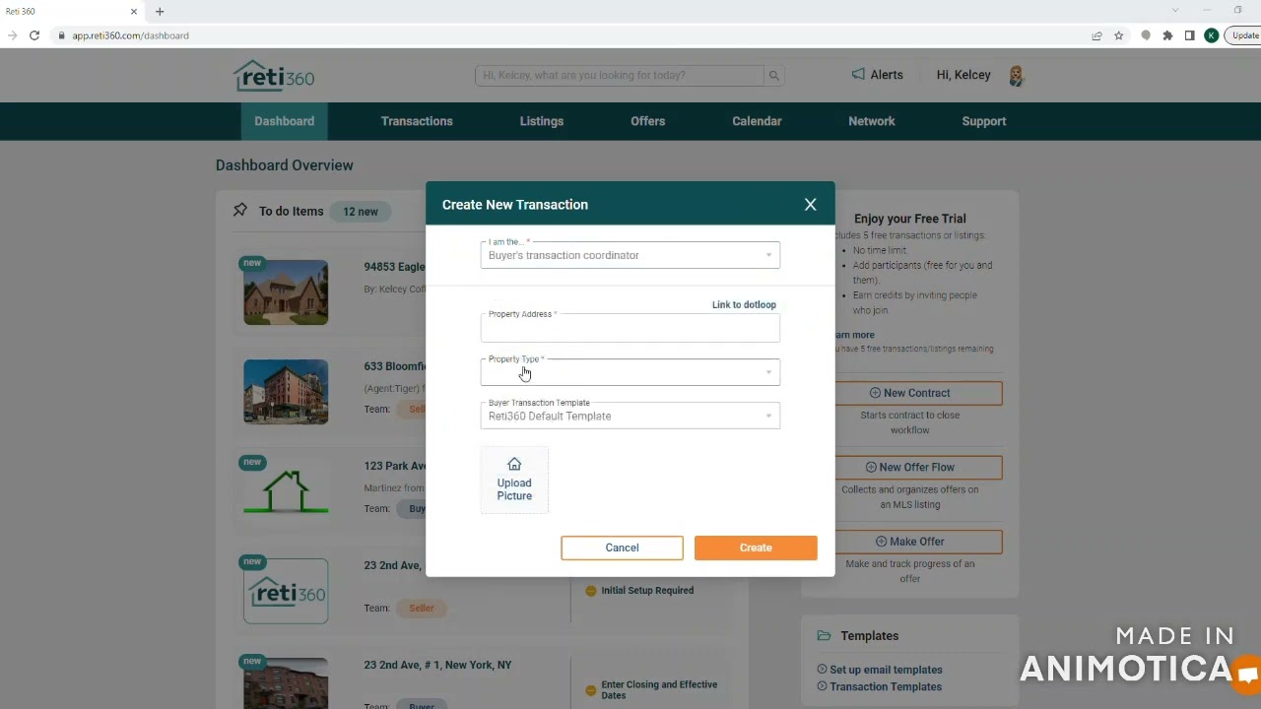
Task: Click into the 'what are you looking for' search box
Action: 620,76
